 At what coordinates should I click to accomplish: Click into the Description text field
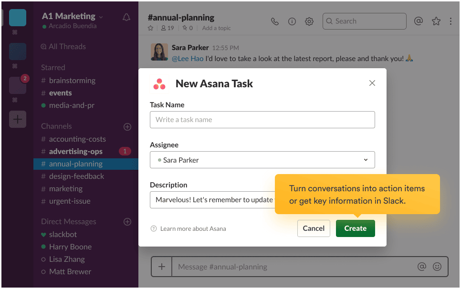pos(212,200)
